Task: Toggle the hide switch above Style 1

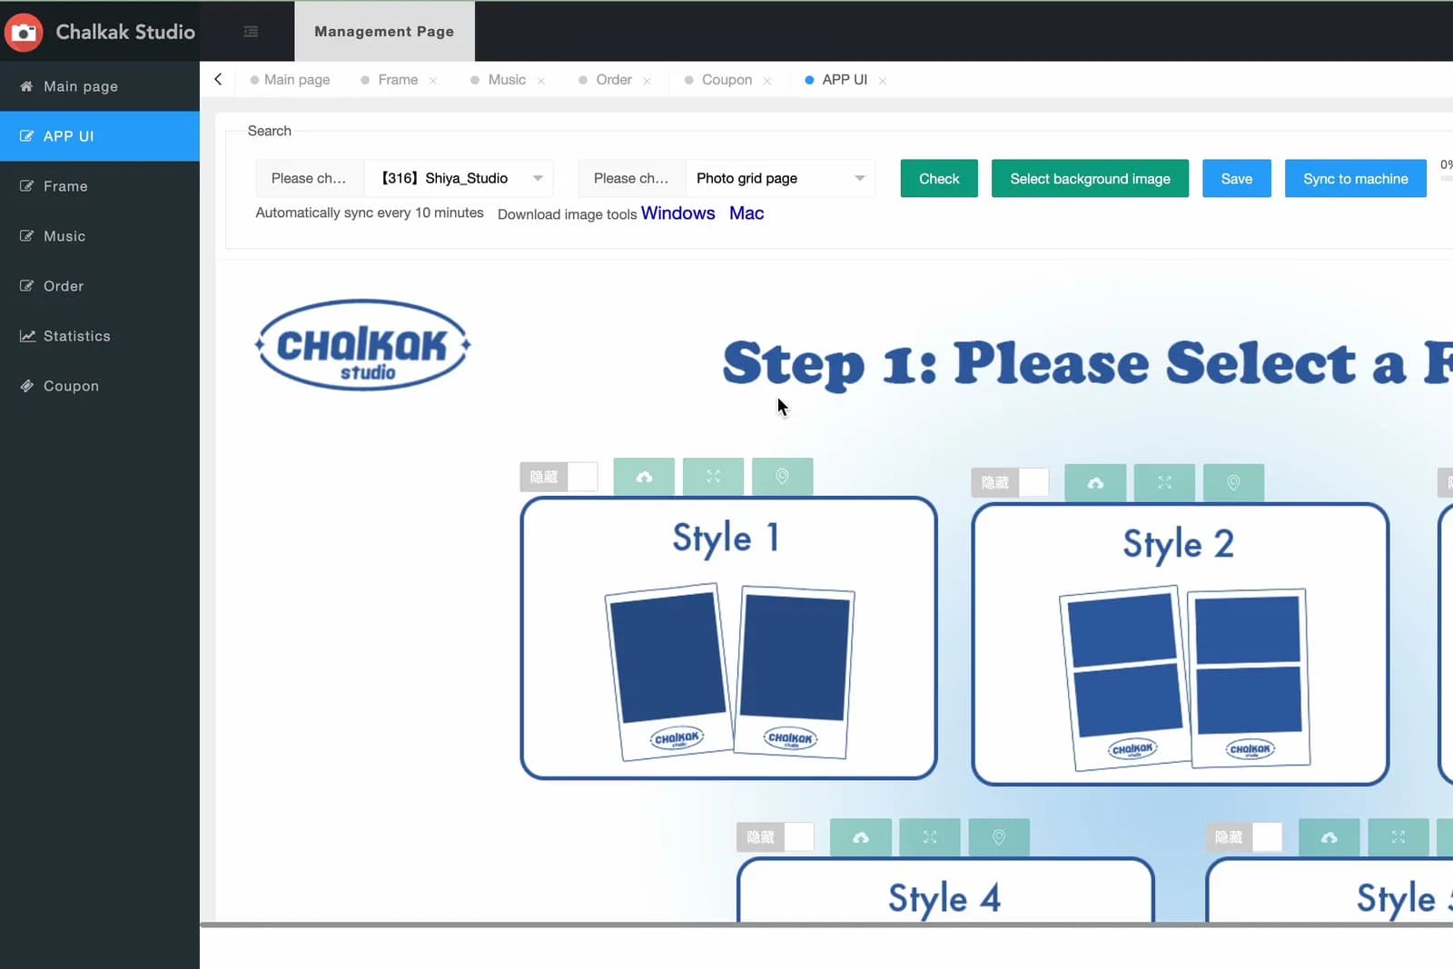Action: point(558,477)
